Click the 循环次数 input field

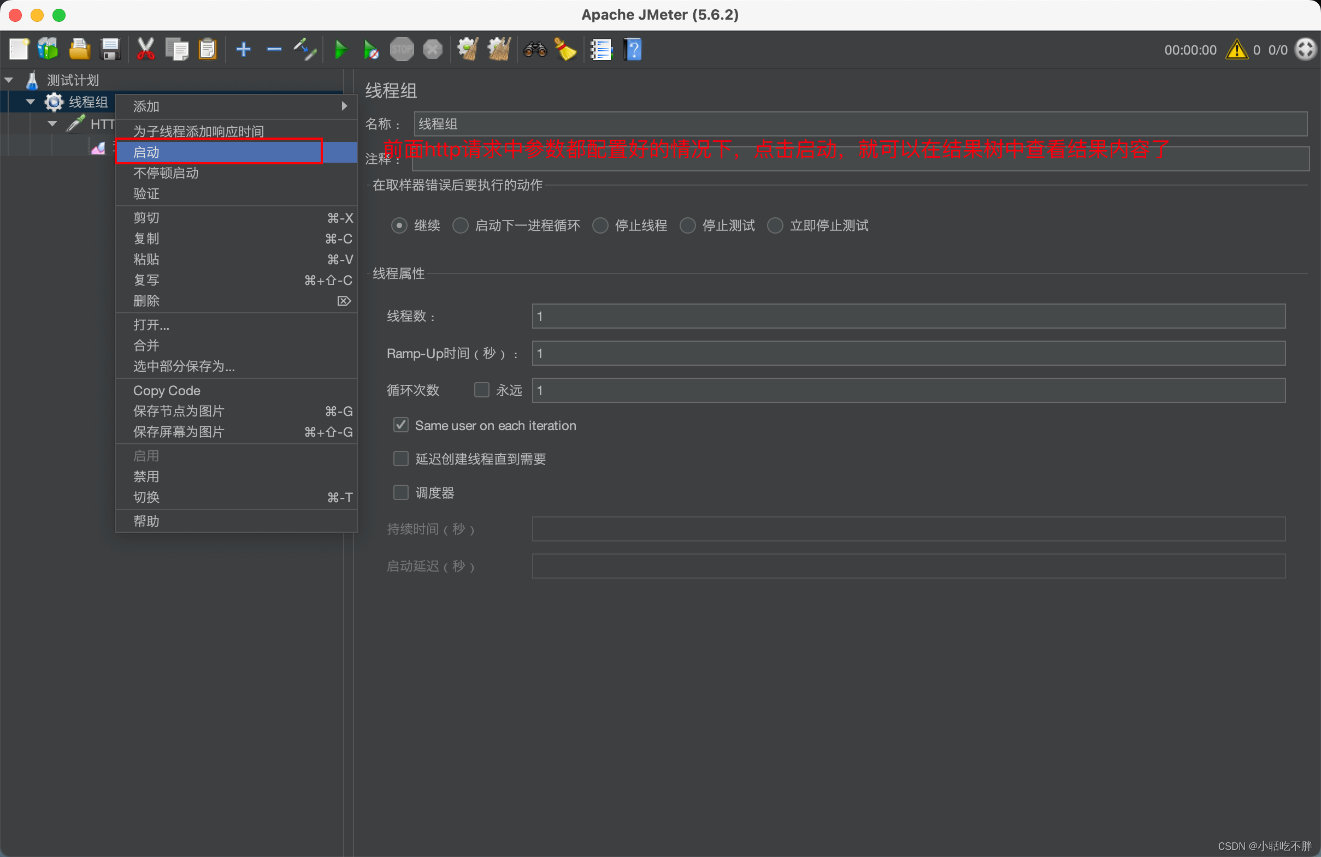(909, 390)
